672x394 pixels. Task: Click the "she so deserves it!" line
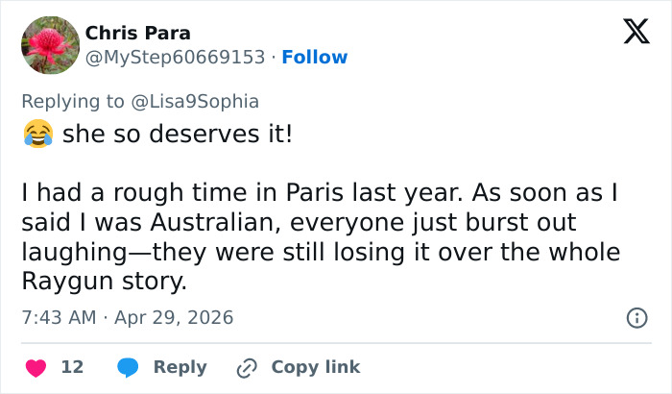[177, 135]
